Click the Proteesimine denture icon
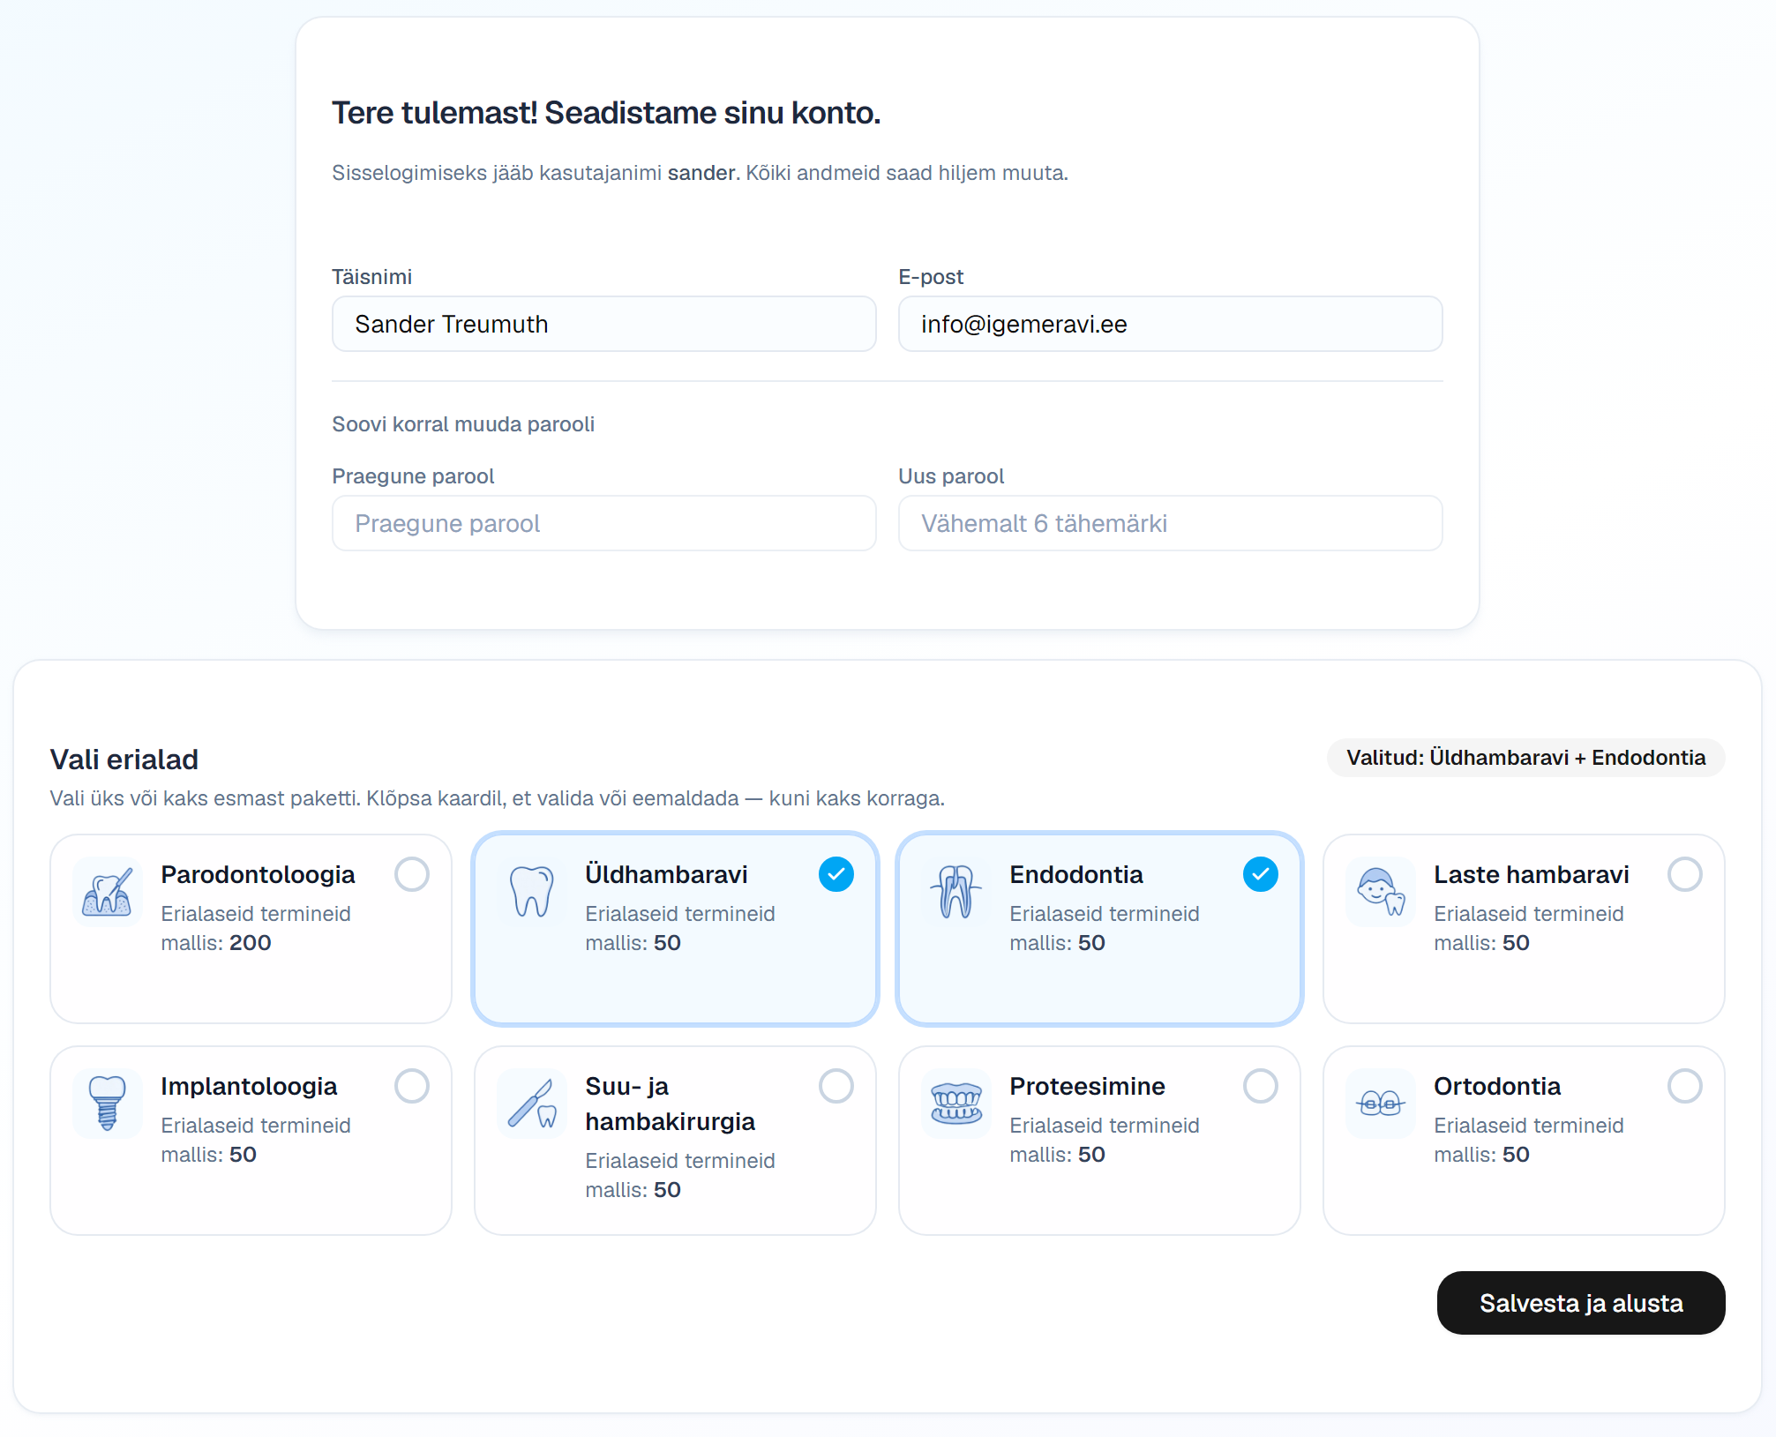 [955, 1104]
